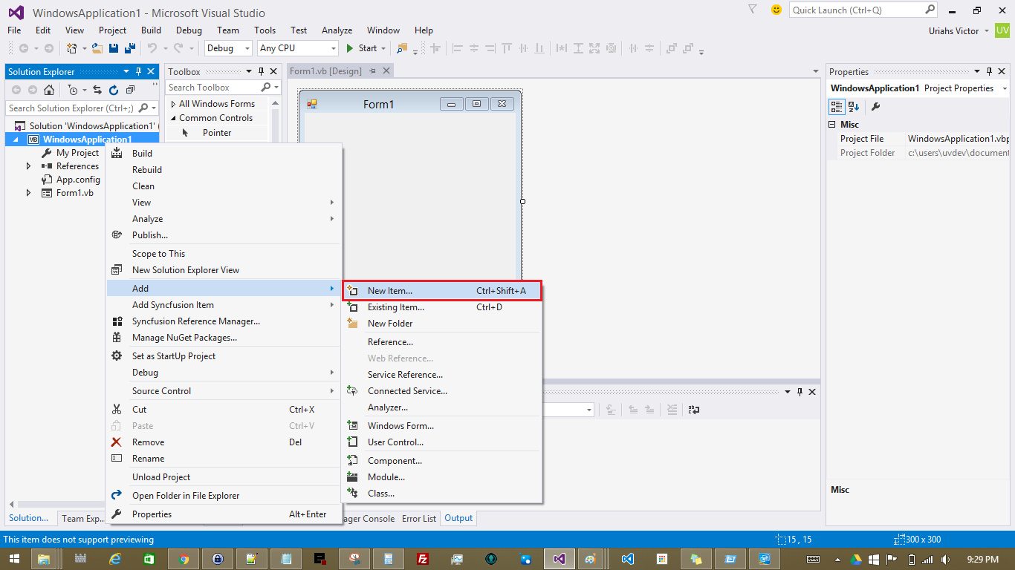Click the volume icon in system tray
1015x570 pixels.
tap(946, 559)
